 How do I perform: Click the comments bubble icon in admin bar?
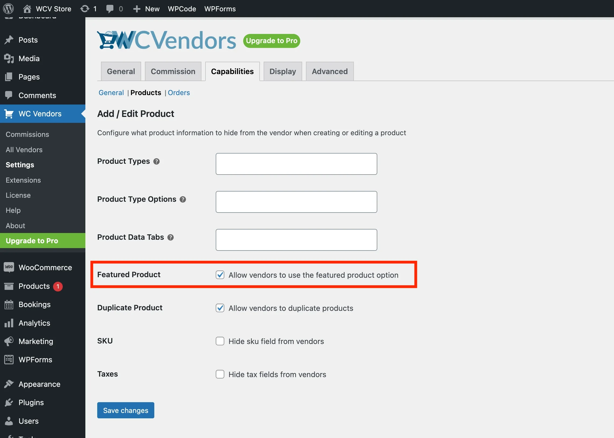click(110, 9)
